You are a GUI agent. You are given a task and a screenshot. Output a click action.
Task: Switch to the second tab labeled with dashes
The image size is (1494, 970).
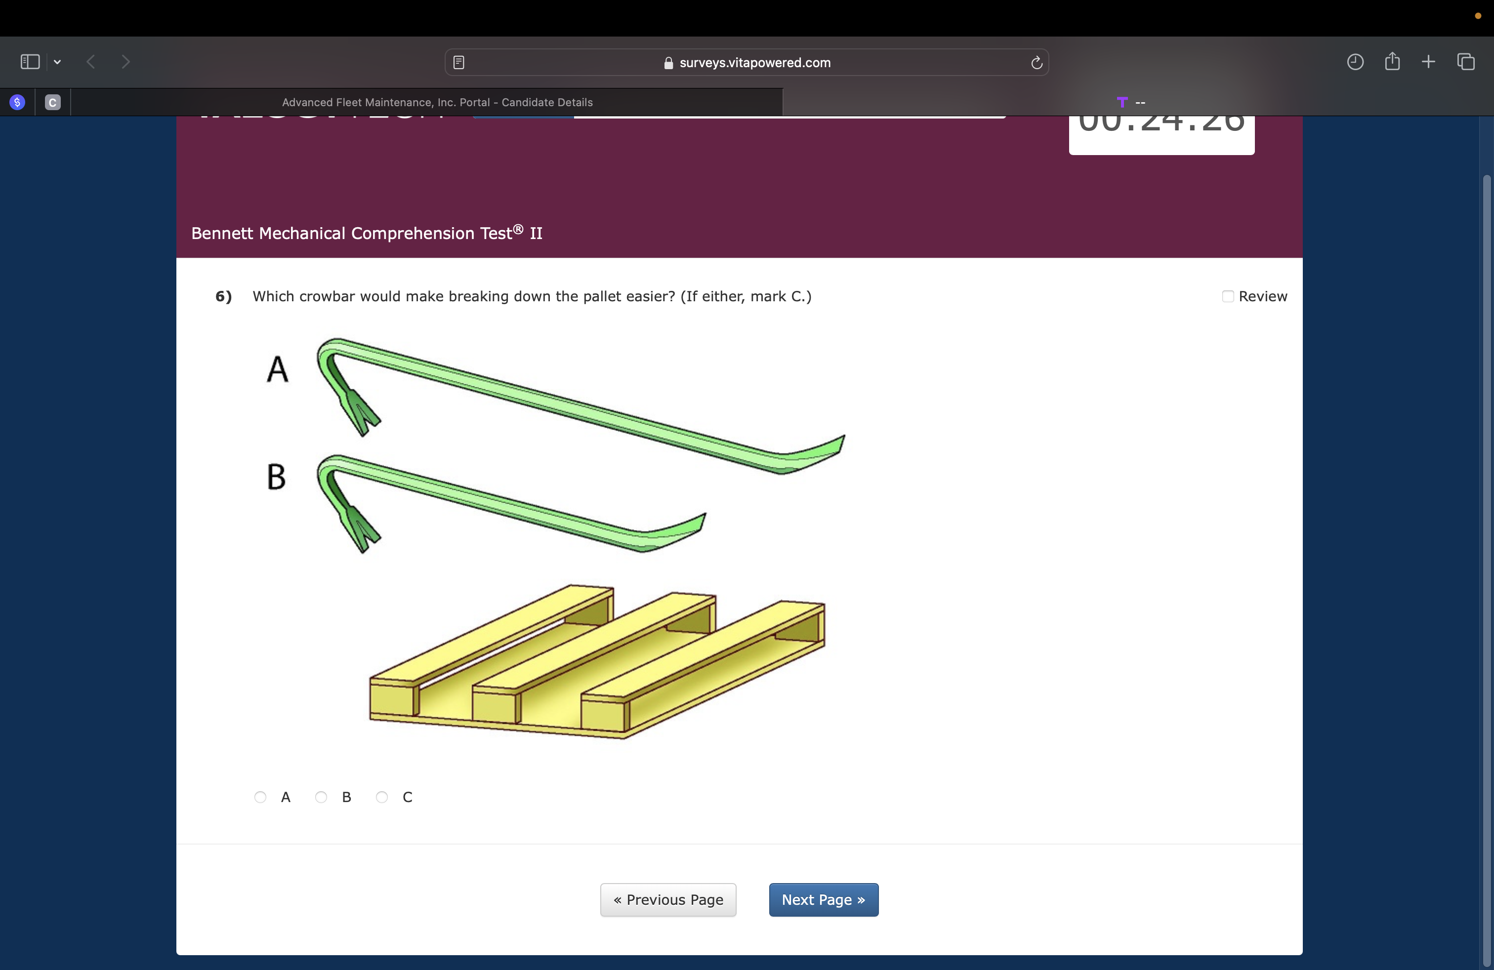1130,102
